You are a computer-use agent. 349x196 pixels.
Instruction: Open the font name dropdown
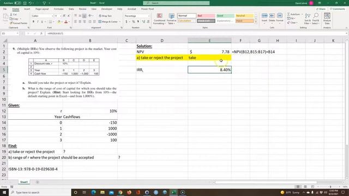point(52,16)
